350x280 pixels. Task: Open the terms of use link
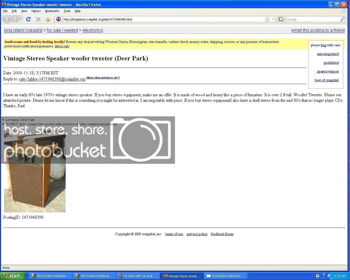coord(174,234)
